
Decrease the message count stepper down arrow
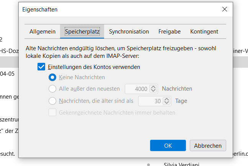tap(153, 91)
